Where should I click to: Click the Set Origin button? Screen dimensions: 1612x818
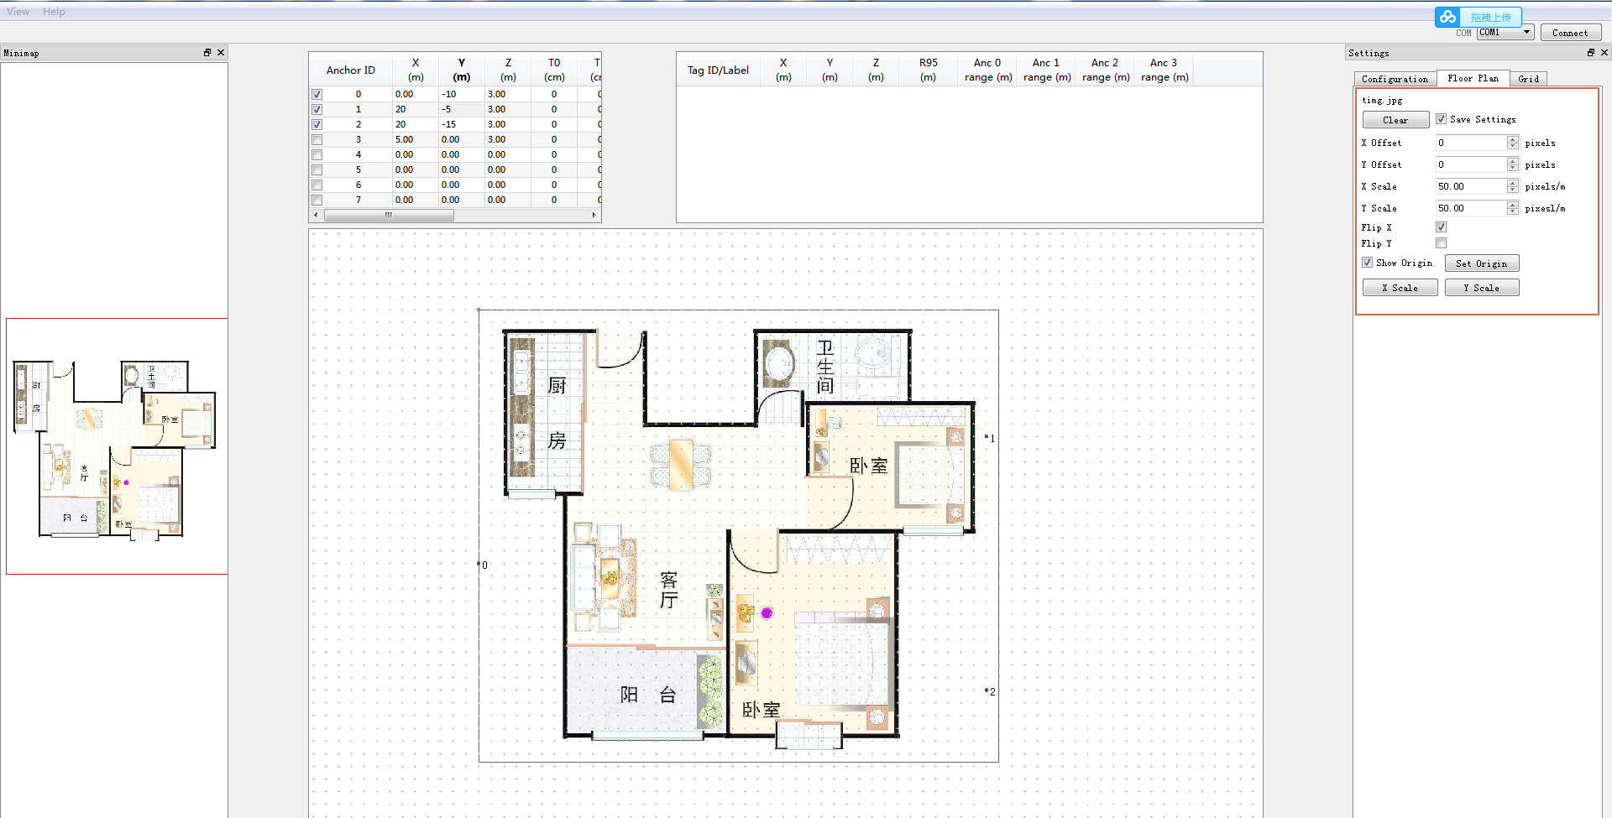point(1481,263)
